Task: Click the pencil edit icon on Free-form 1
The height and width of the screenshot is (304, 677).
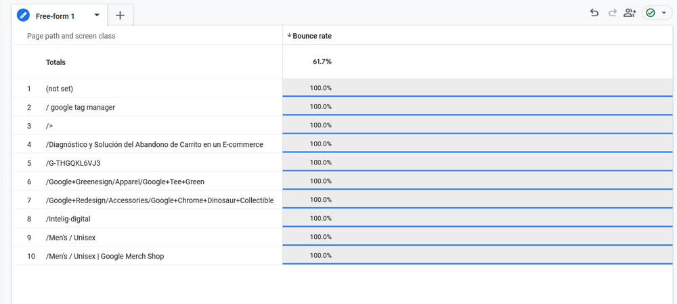Action: (x=23, y=15)
